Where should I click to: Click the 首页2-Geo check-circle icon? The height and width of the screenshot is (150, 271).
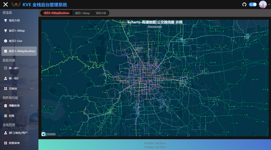tap(5, 41)
